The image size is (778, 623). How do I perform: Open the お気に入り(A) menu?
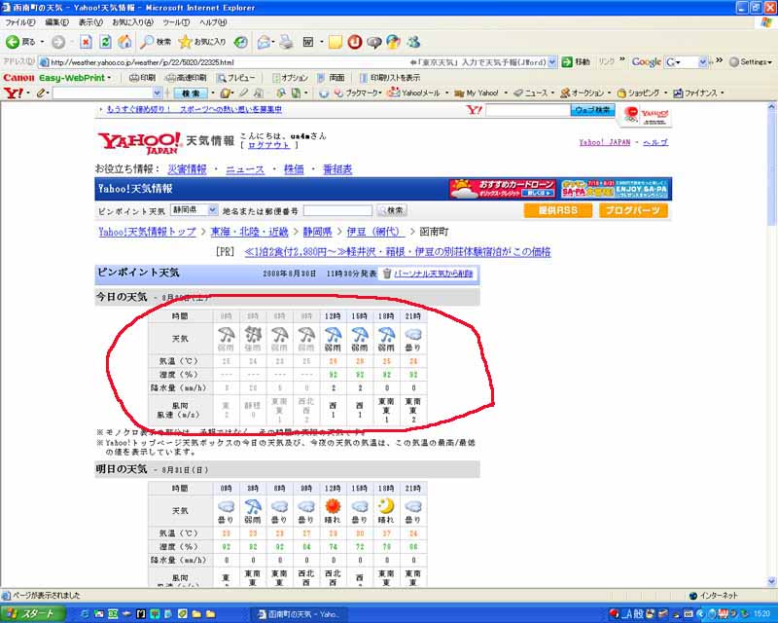point(132,22)
